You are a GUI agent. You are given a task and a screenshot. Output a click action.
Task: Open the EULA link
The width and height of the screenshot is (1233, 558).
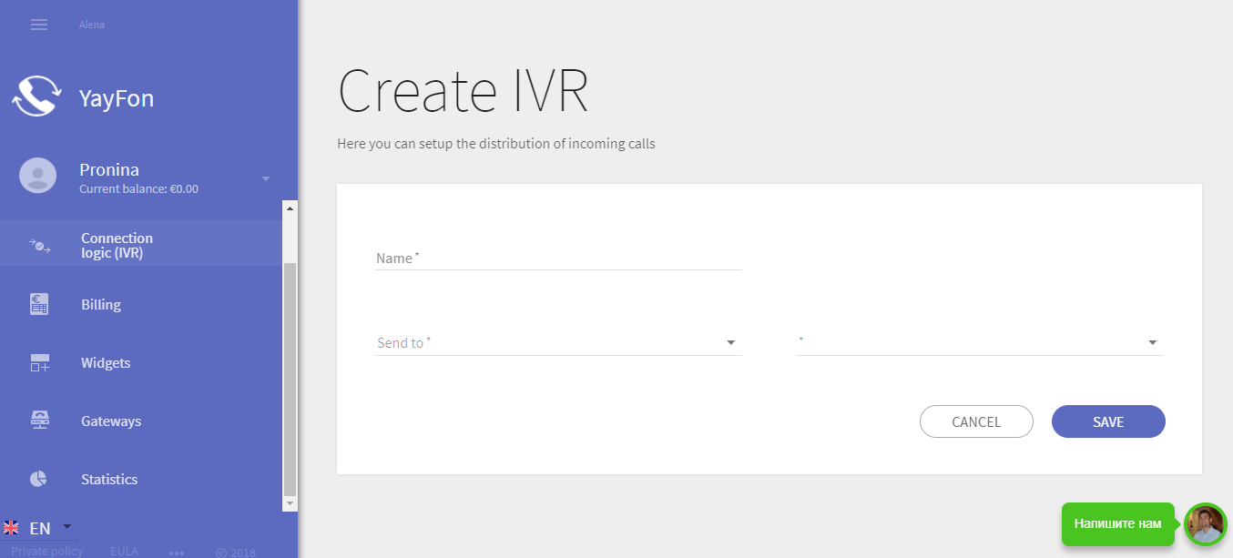click(x=125, y=552)
